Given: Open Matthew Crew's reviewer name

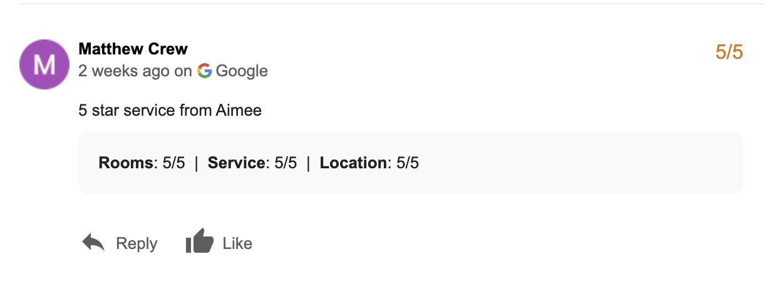Looking at the screenshot, I should pos(133,49).
